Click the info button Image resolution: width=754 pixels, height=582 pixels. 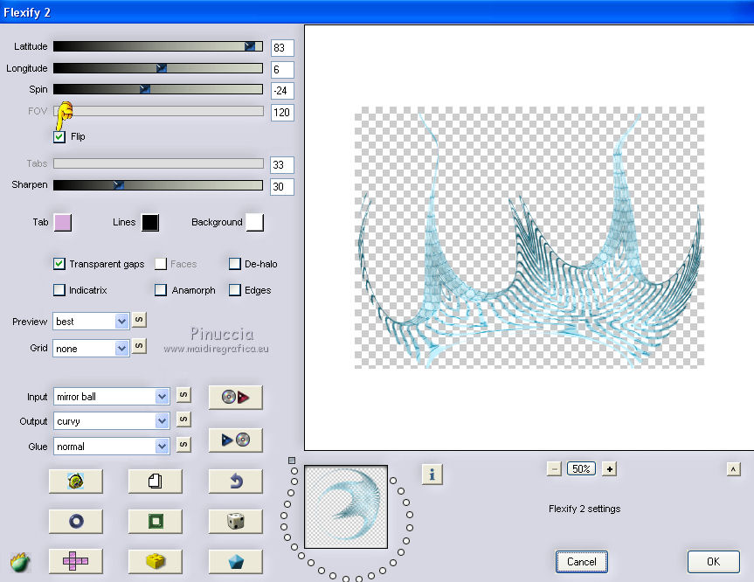pos(432,475)
